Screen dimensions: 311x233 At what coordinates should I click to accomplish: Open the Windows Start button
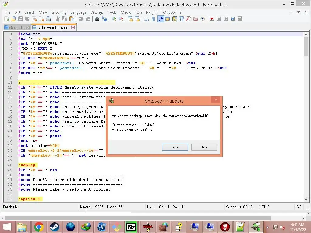click(x=7, y=227)
